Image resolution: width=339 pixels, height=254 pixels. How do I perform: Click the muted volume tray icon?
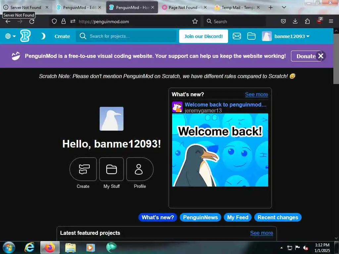click(x=306, y=248)
